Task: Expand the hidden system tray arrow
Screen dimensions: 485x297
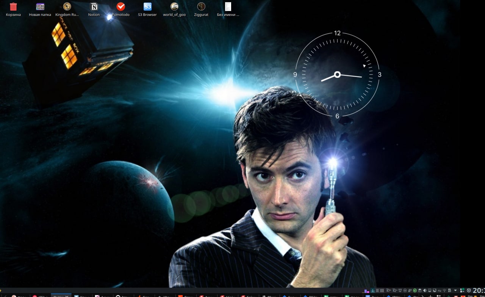Action: [455, 291]
